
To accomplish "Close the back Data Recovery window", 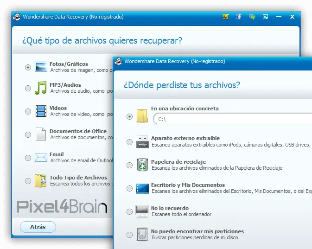I will [x=292, y=17].
